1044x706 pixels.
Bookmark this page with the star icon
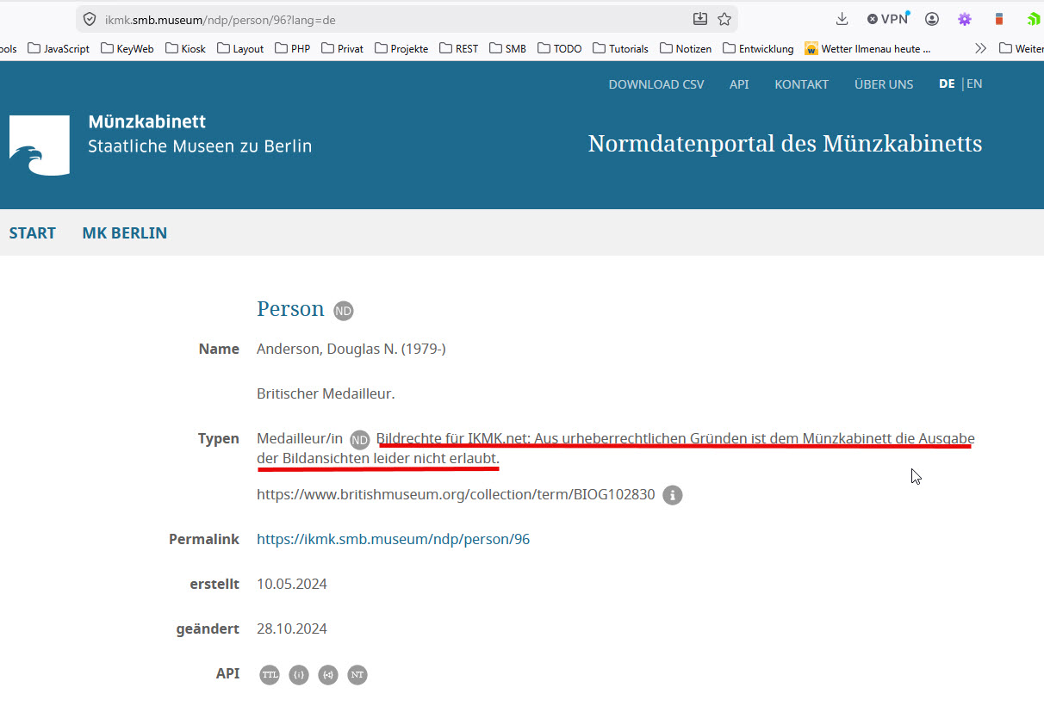(724, 19)
